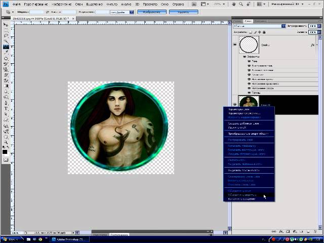Click the trash icon in Layers panel
The height and width of the screenshot is (243, 324).
point(315,232)
